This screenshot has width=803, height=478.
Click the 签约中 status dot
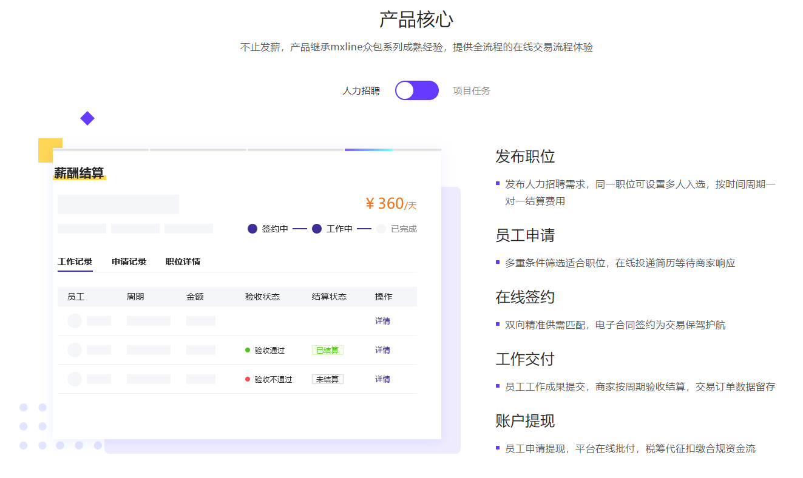point(252,229)
